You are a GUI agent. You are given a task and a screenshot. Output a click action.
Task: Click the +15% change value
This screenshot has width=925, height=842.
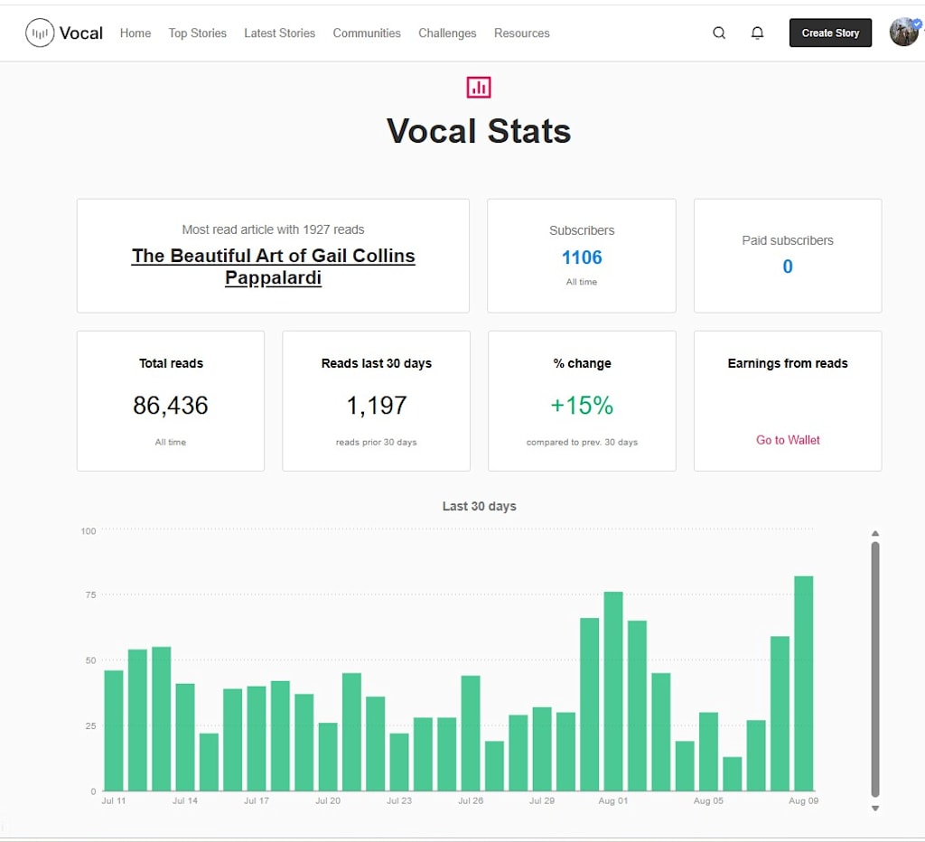[582, 406]
